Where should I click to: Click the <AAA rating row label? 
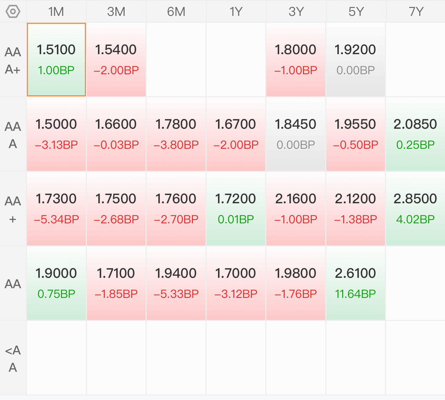tap(13, 359)
